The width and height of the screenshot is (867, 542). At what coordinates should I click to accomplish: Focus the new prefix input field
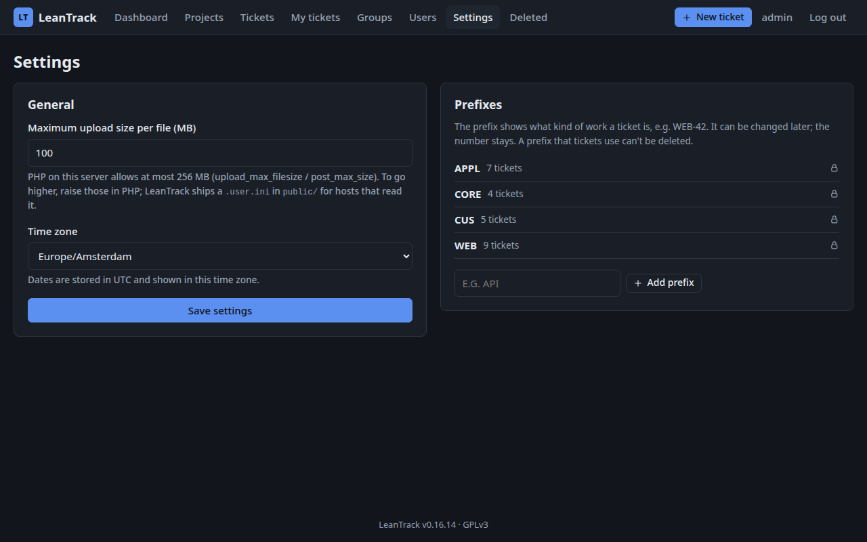click(537, 283)
